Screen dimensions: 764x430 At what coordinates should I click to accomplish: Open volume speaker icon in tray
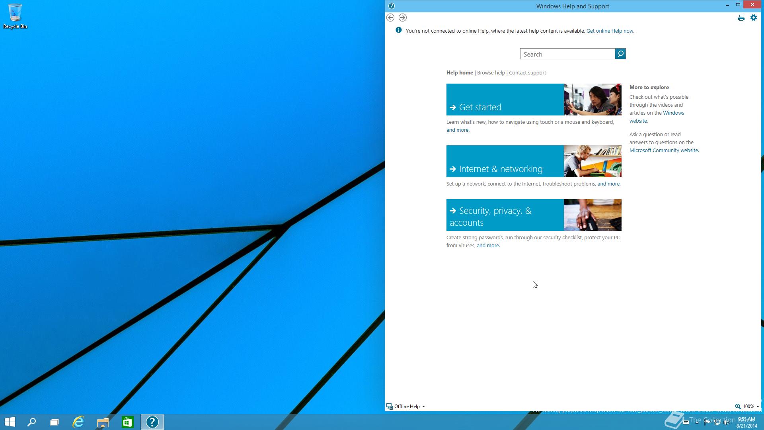coord(727,422)
